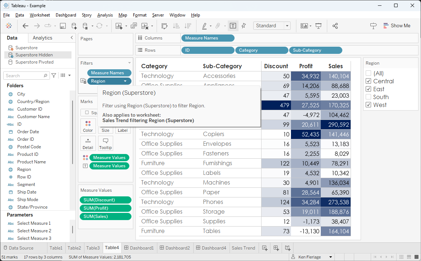421x261 pixels.
Task: Click the Detail marks button
Action: coord(88,143)
